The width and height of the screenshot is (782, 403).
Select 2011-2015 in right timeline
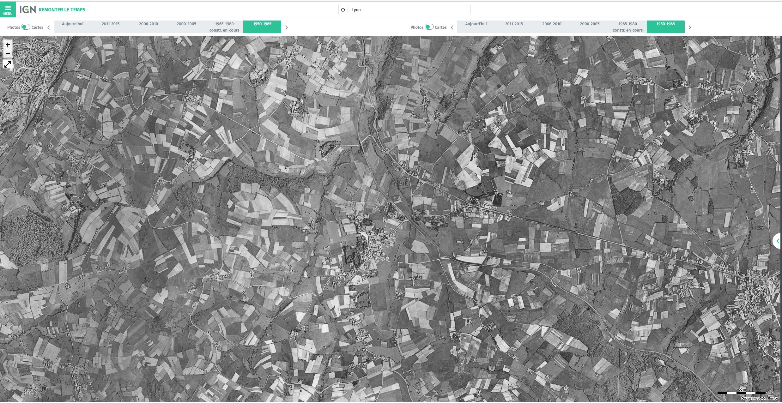tap(514, 24)
